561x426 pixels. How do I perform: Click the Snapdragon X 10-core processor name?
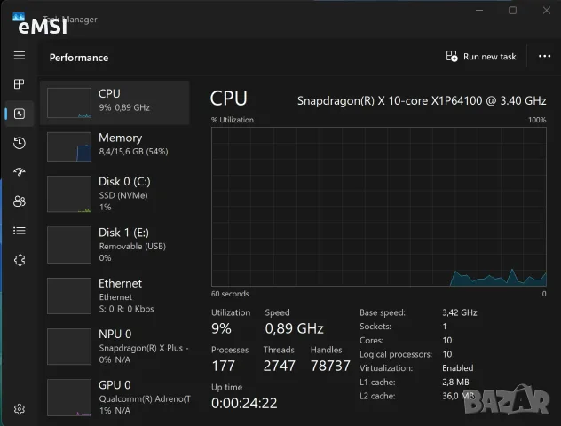pyautogui.click(x=422, y=100)
